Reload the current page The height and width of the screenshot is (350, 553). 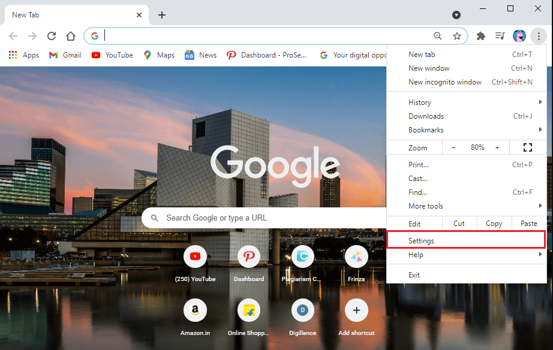click(x=51, y=36)
